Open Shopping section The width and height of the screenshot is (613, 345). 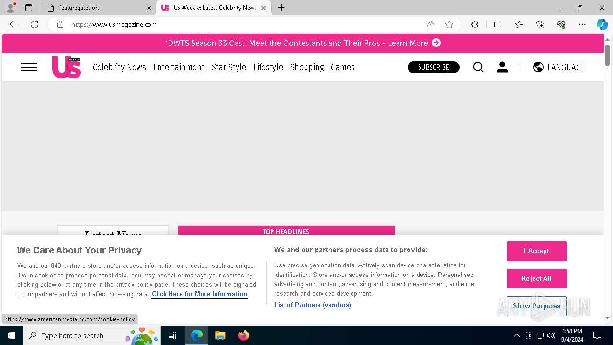(x=307, y=67)
